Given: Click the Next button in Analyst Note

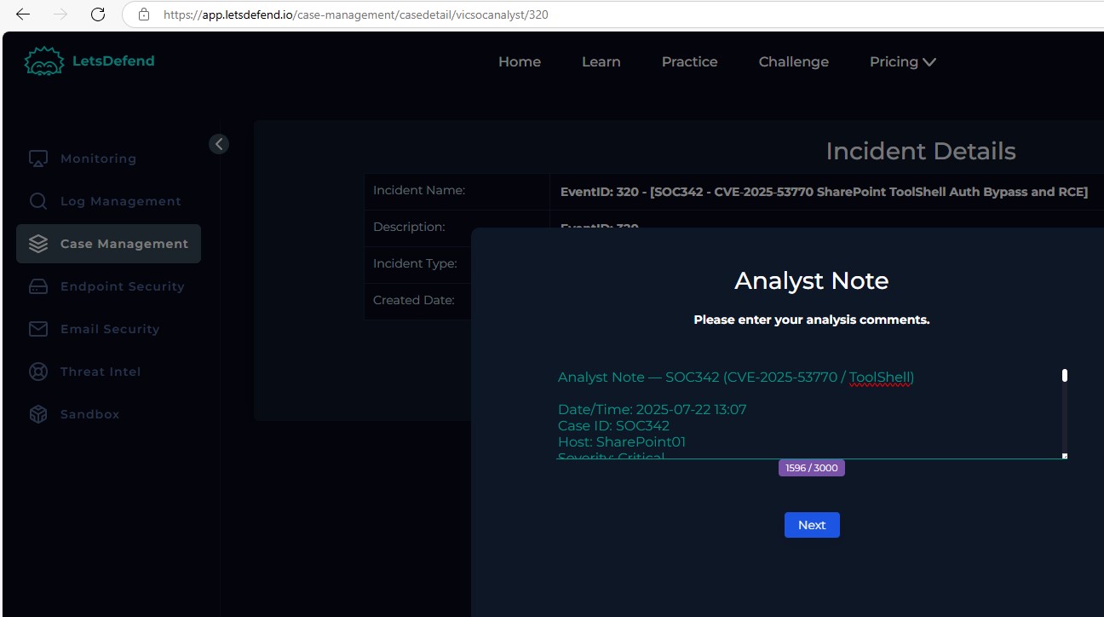Looking at the screenshot, I should point(812,525).
